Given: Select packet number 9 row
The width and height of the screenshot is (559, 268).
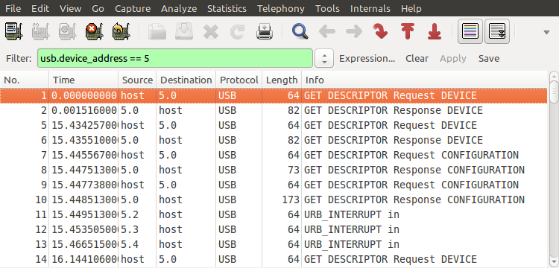Looking at the screenshot, I should coord(274,185).
